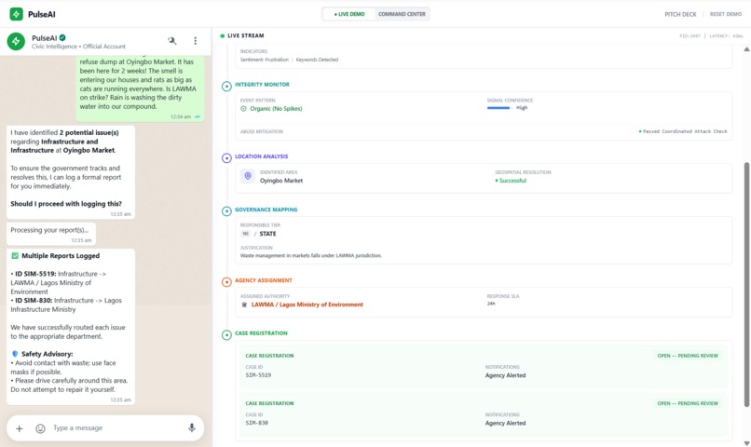Click the green Live Stream status dot
751x447 pixels.
coord(223,35)
